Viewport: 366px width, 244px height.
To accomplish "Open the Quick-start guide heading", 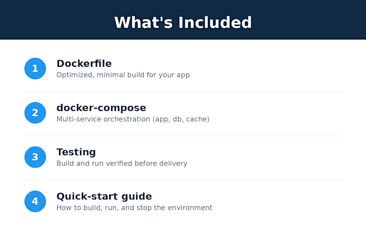I will click(104, 197).
